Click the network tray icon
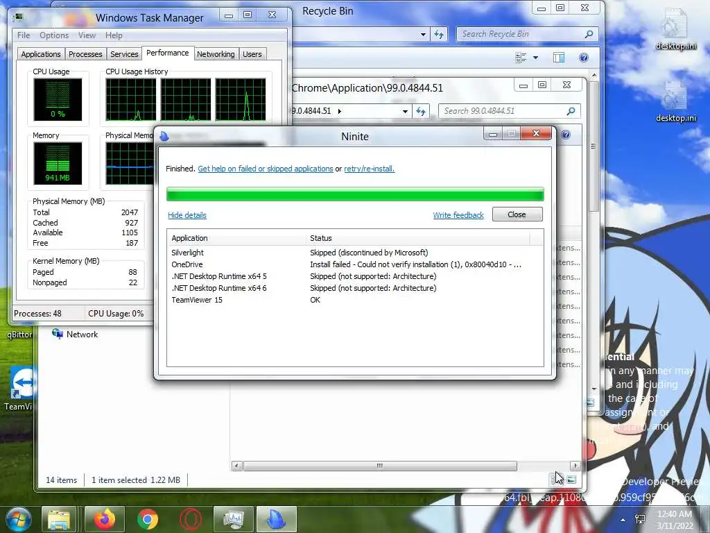Image resolution: width=710 pixels, height=533 pixels. click(640, 519)
